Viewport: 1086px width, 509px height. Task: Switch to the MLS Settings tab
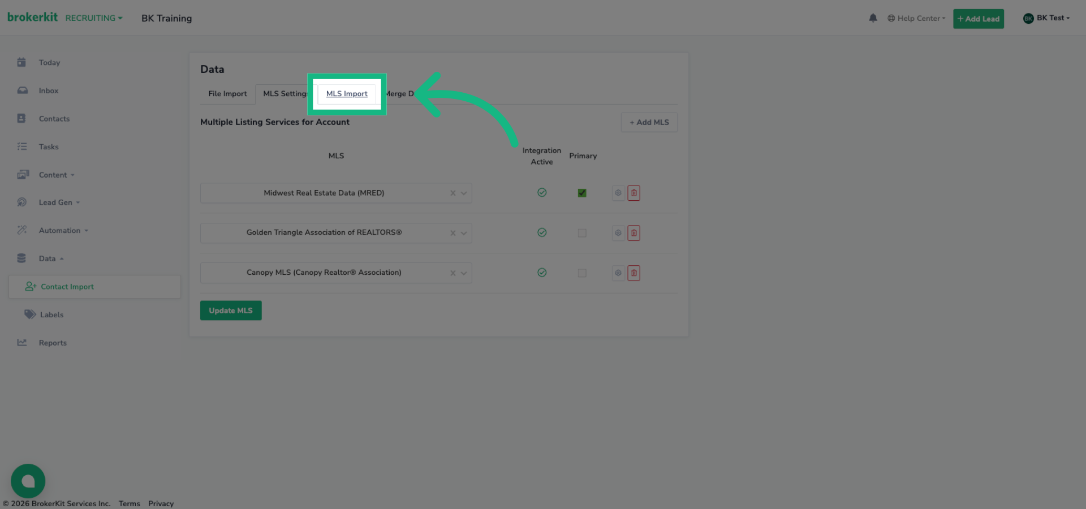pos(285,94)
